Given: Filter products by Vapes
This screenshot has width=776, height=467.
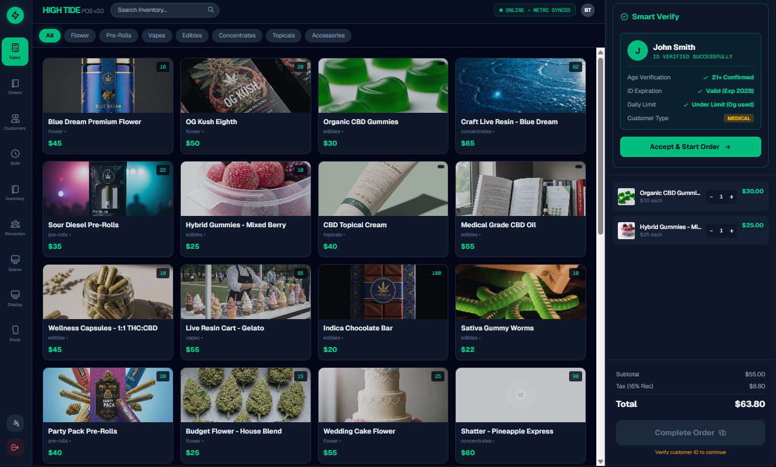Looking at the screenshot, I should [157, 36].
